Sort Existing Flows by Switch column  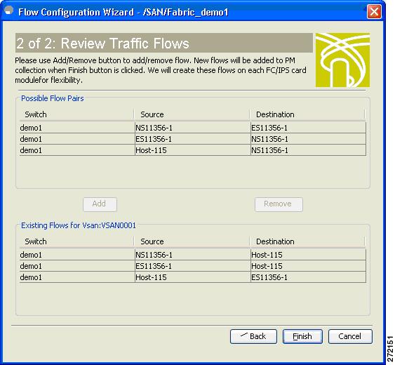click(76, 241)
